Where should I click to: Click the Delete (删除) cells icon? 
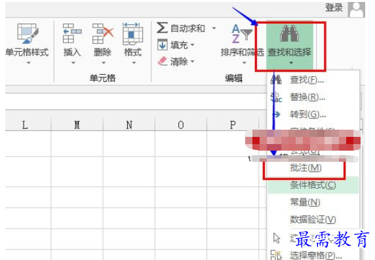[x=102, y=33]
